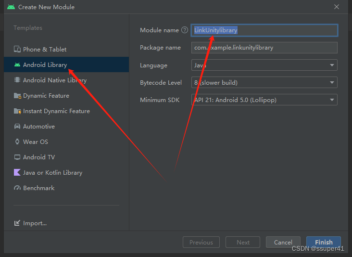
Task: Open the Minimum SDK dropdown arrow
Action: coord(332,100)
